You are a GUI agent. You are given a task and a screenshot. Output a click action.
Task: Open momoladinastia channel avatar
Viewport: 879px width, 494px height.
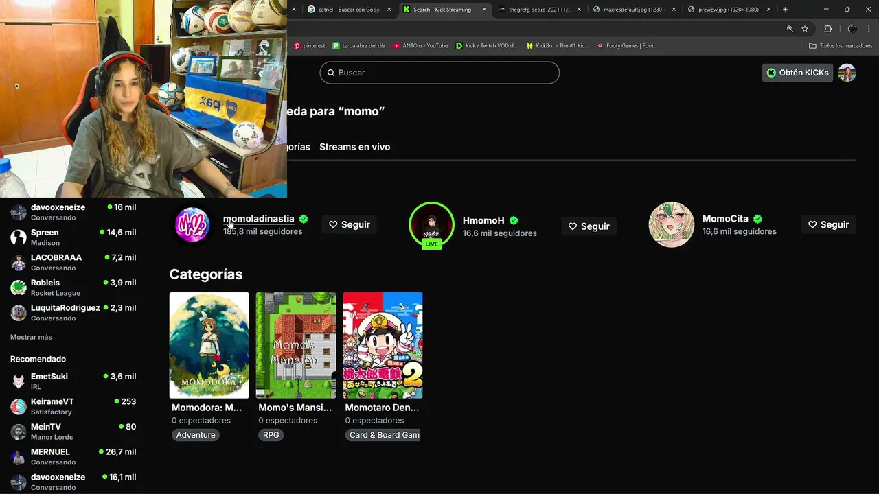tap(192, 224)
